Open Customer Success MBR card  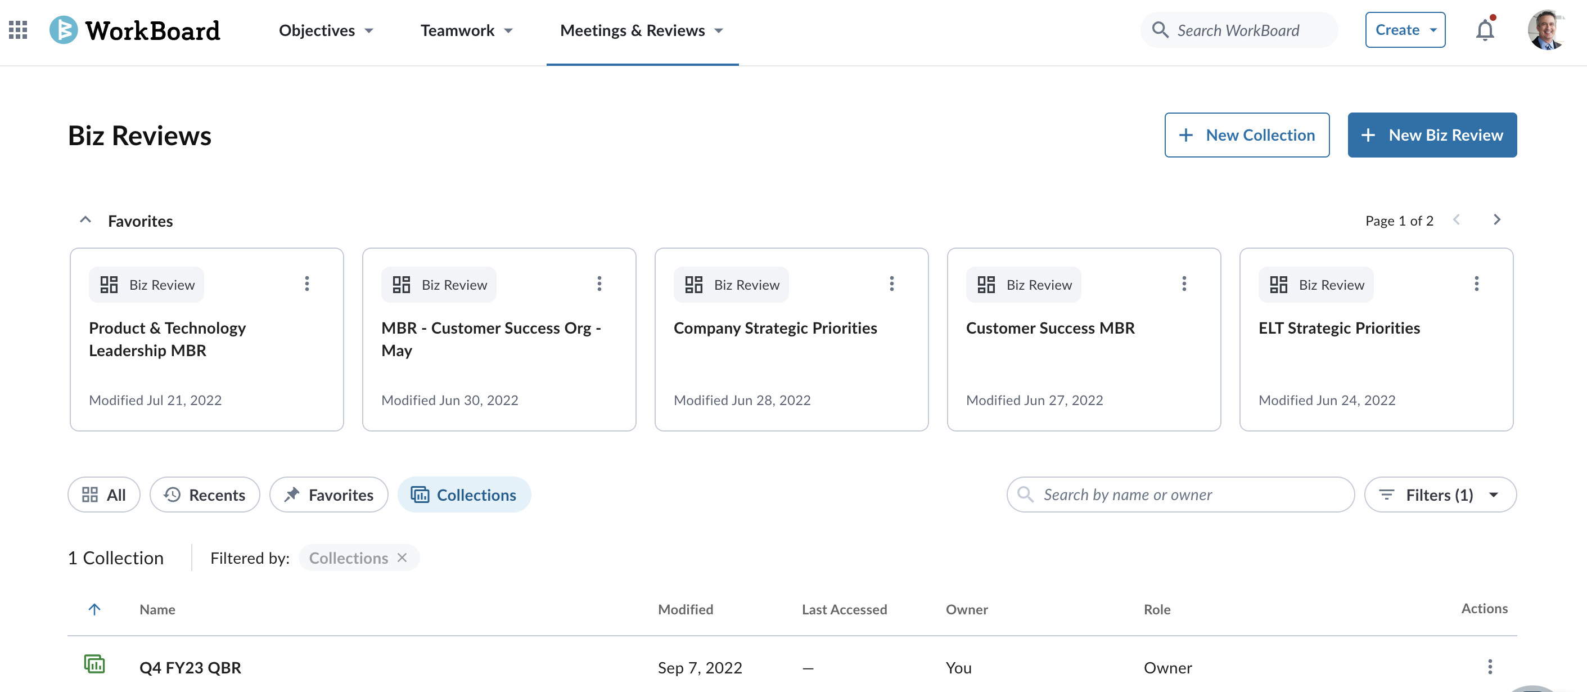tap(1084, 339)
